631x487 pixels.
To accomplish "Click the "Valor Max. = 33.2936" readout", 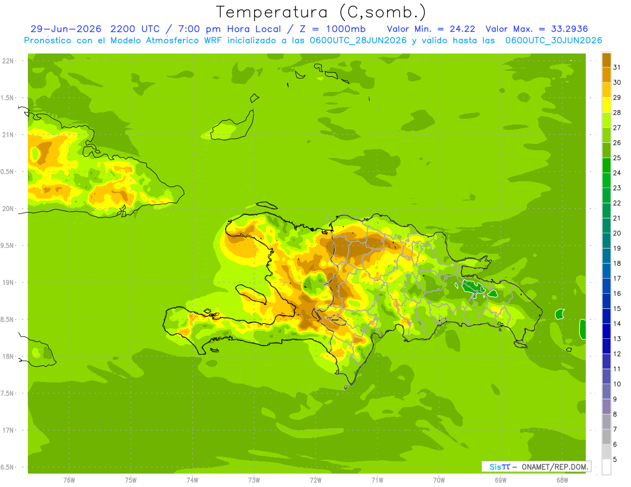I will 536,29.
